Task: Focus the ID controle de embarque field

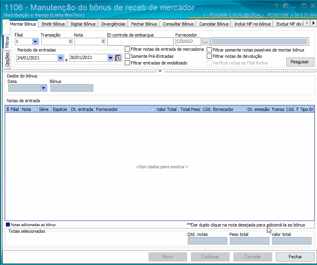Action: (x=140, y=42)
